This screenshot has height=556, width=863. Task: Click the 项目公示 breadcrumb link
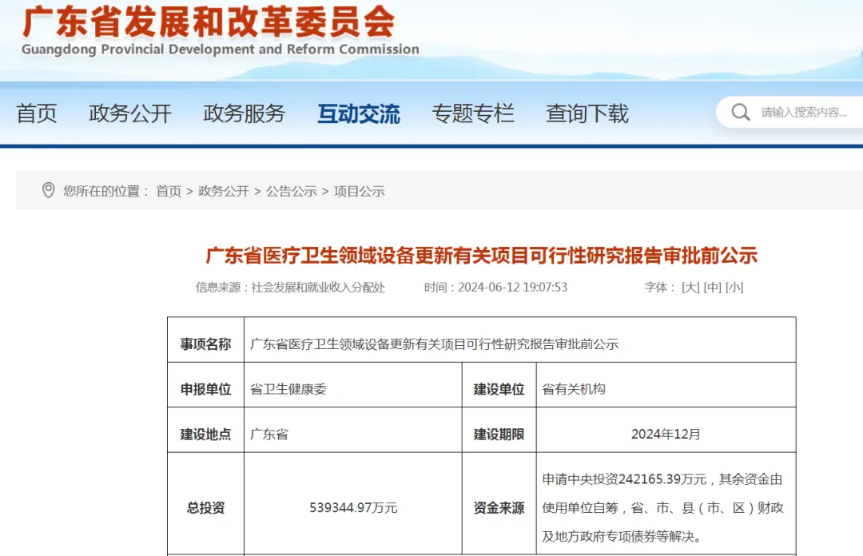coord(358,191)
